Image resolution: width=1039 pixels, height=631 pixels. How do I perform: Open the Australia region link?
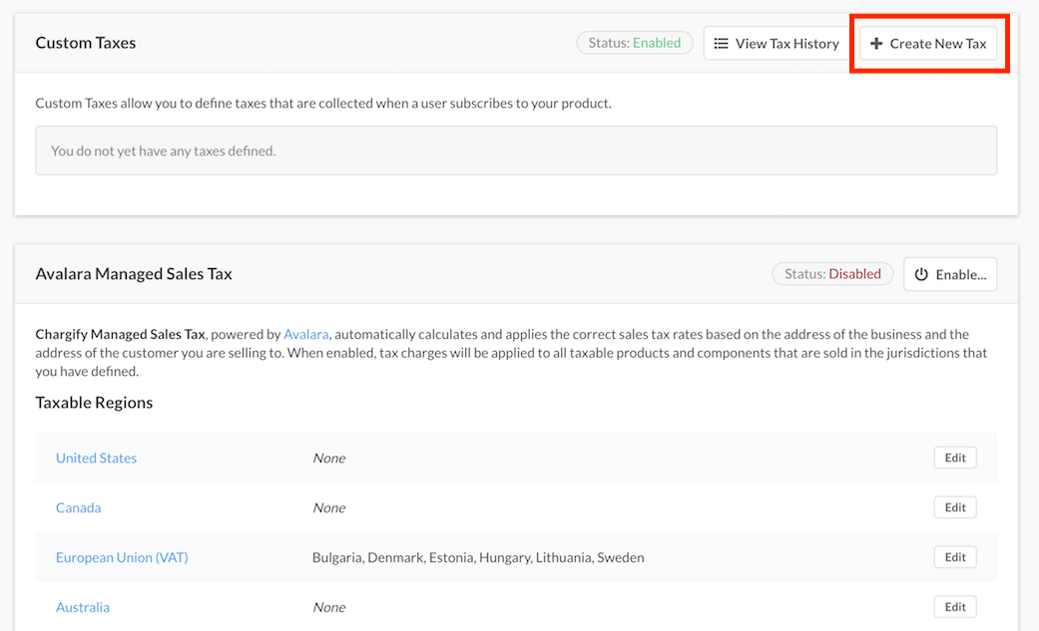click(83, 607)
